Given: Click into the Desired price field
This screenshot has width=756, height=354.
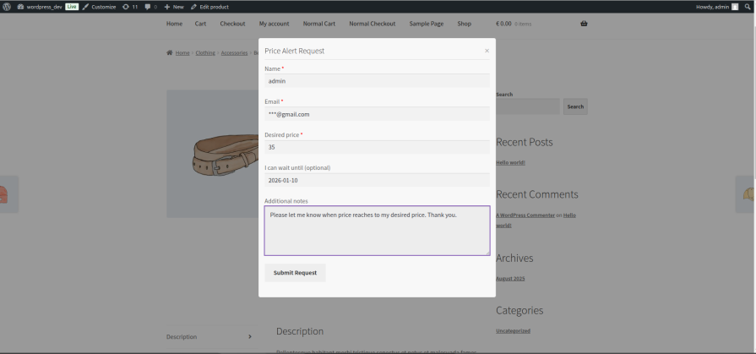Looking at the screenshot, I should point(377,147).
